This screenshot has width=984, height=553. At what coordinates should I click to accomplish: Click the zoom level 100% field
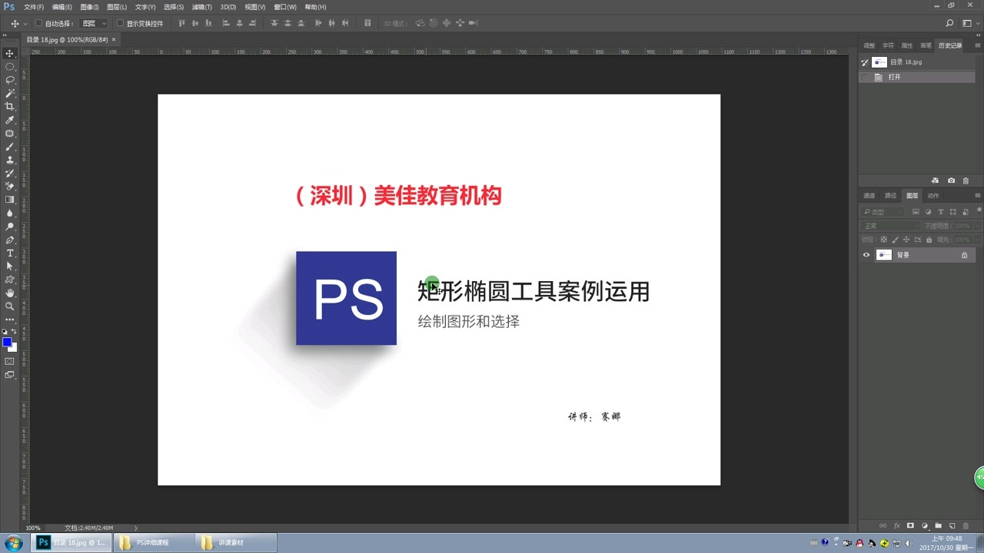[x=33, y=528]
